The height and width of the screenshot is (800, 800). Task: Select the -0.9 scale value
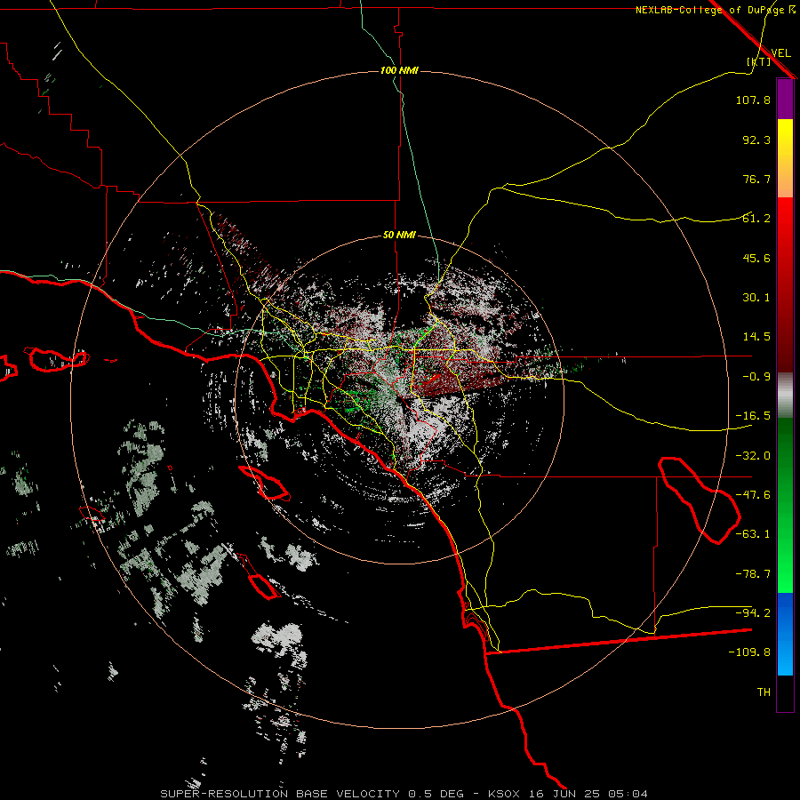click(756, 377)
